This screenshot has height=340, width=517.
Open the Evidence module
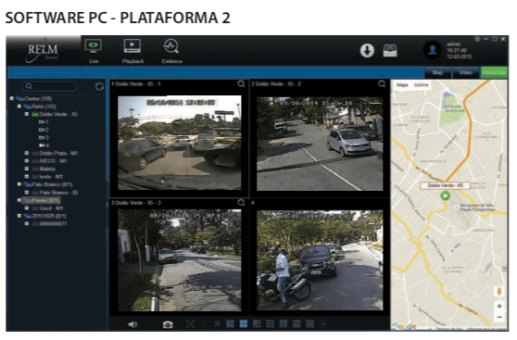coord(171,51)
